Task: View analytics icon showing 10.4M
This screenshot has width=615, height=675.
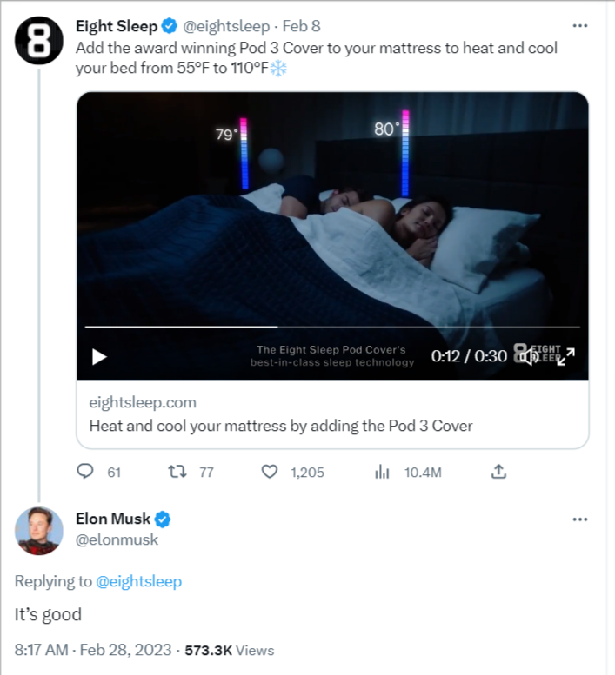Action: click(x=382, y=472)
